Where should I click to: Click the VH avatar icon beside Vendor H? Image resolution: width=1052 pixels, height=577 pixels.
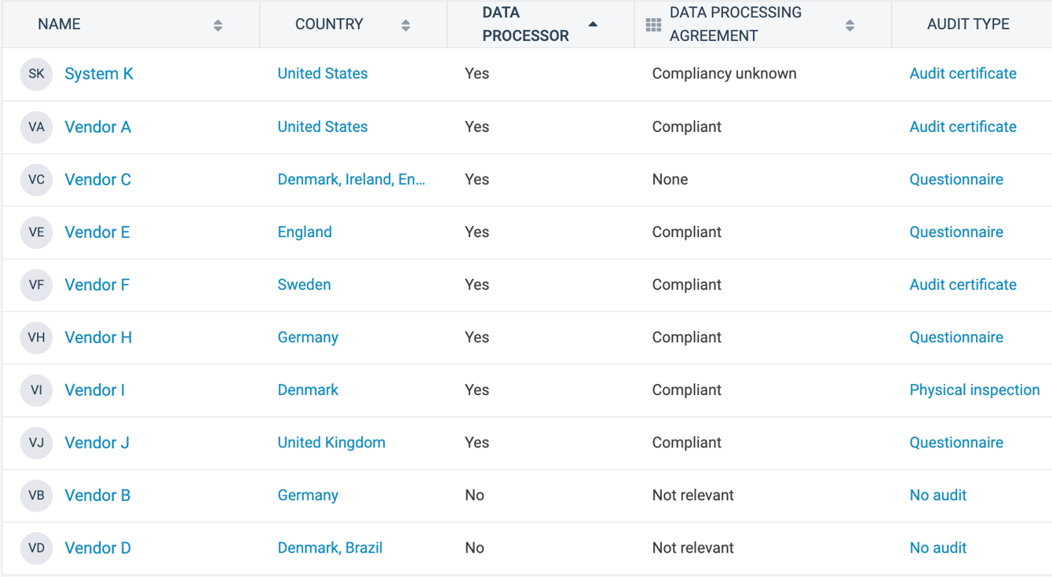(x=36, y=337)
